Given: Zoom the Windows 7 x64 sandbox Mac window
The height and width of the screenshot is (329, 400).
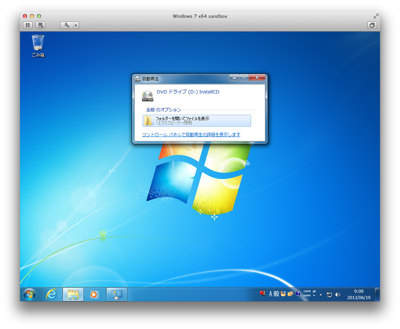Looking at the screenshot, I should pyautogui.click(x=39, y=16).
